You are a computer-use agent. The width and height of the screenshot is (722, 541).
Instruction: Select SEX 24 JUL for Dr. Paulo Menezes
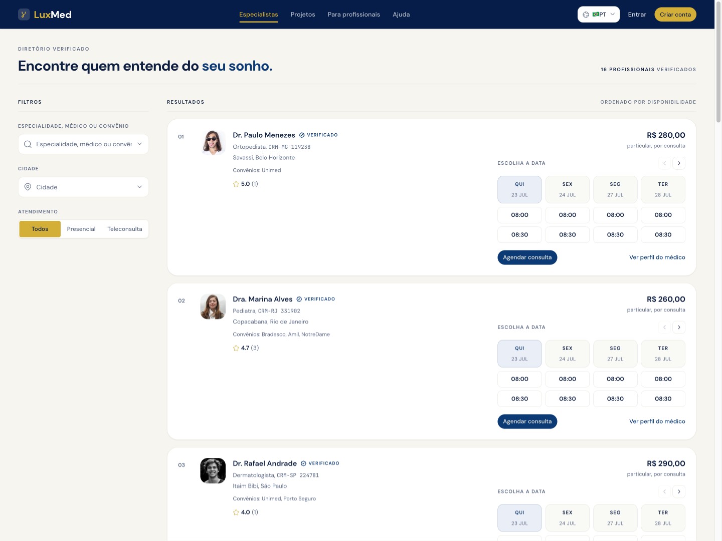pyautogui.click(x=568, y=189)
